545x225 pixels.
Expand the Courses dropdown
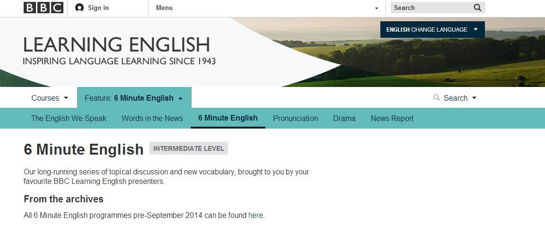coord(50,98)
